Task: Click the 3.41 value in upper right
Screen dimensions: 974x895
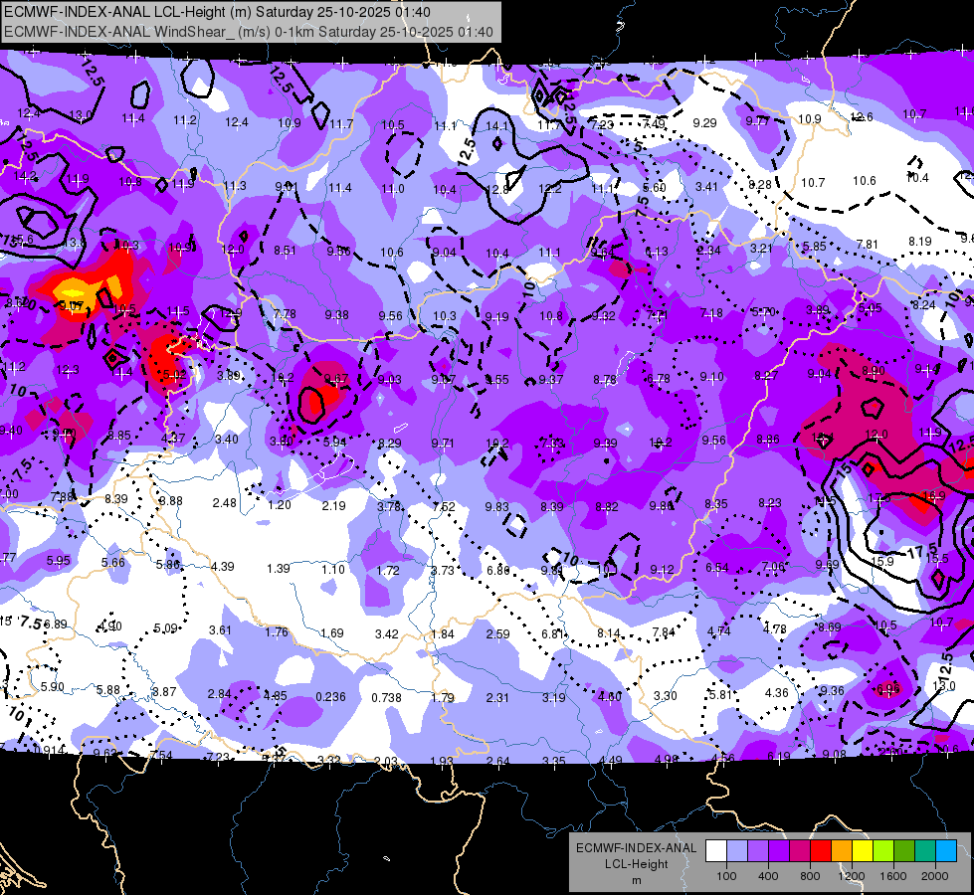Action: 706,186
